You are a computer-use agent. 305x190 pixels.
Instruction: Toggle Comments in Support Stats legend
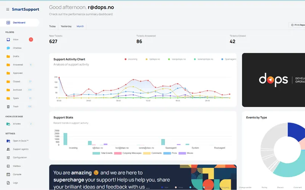click(152, 153)
